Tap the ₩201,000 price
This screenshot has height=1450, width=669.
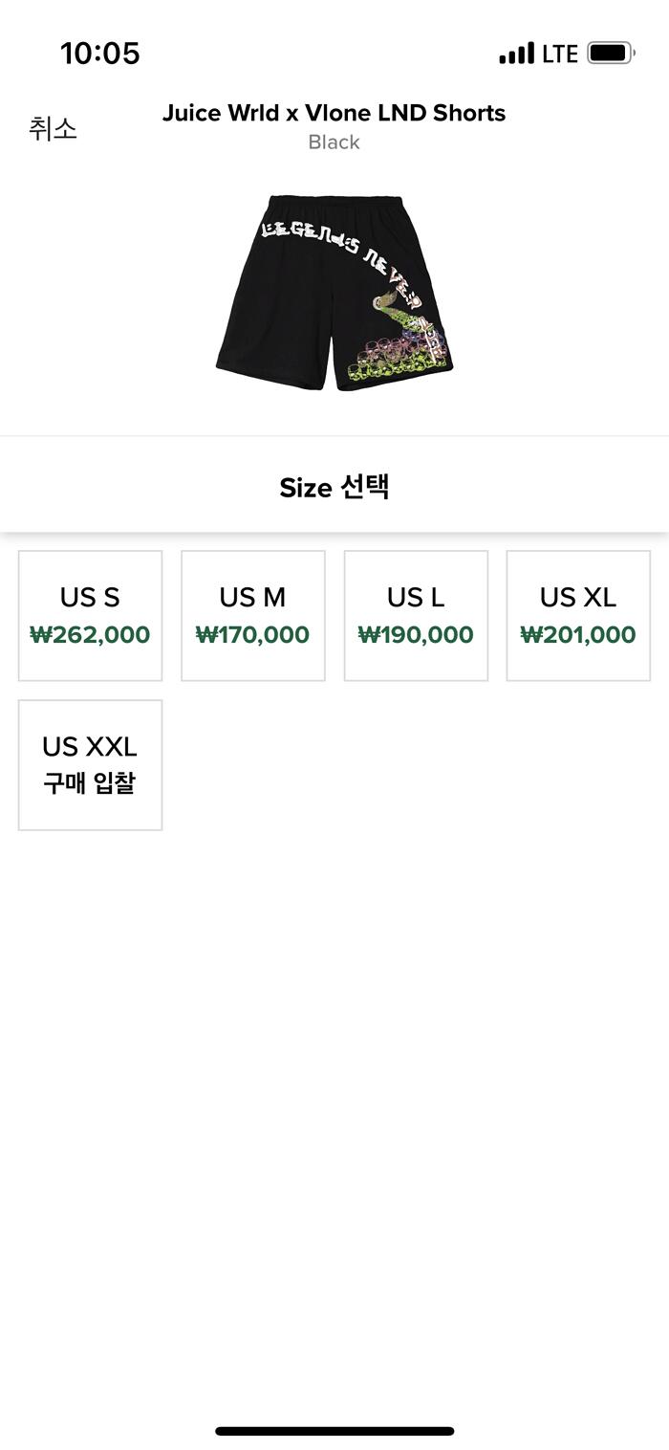coord(578,635)
